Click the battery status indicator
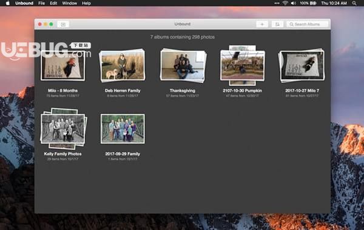 pos(308,3)
